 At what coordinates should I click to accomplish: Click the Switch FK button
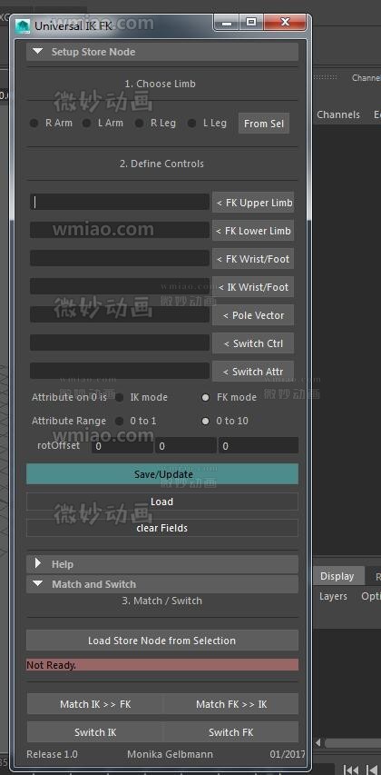click(231, 732)
